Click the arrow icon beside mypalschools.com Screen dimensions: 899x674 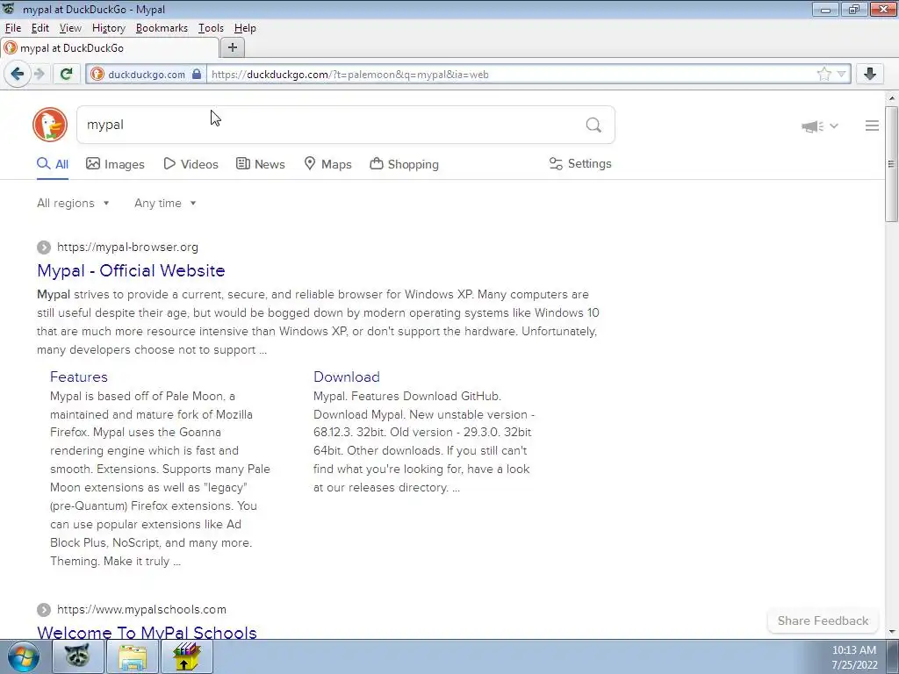click(44, 610)
